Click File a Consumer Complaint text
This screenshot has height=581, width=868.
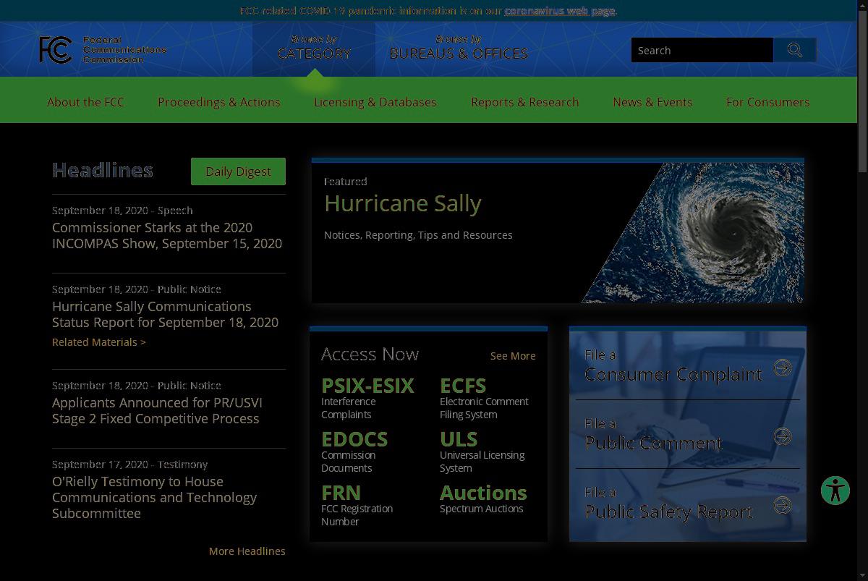coord(673,365)
